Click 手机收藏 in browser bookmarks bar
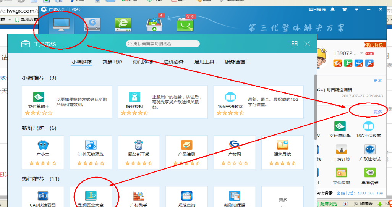Screen dimensions: 392x207 [27, 20]
